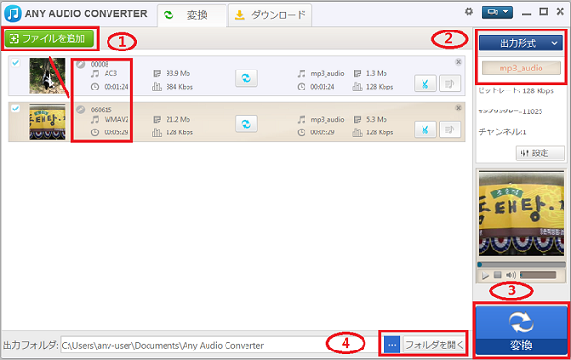571x360 pixels.
Task: Uncheck the checkbox for file 00008
Action: 15,63
